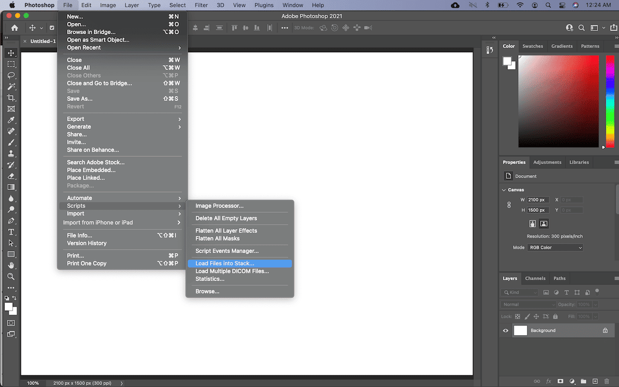619x387 pixels.
Task: Select the Zoom tool
Action: tap(11, 277)
